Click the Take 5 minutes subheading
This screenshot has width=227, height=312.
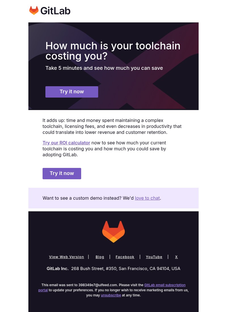(x=104, y=68)
